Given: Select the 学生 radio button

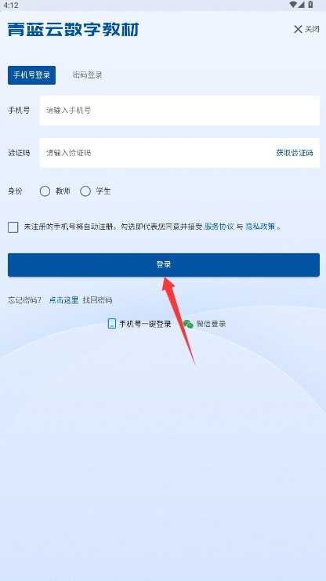Looking at the screenshot, I should tap(85, 191).
